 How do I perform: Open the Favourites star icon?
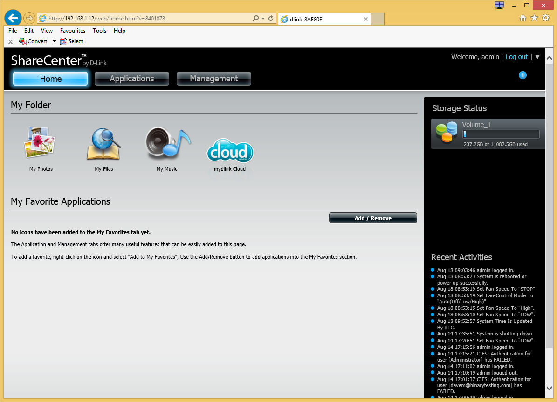click(534, 18)
